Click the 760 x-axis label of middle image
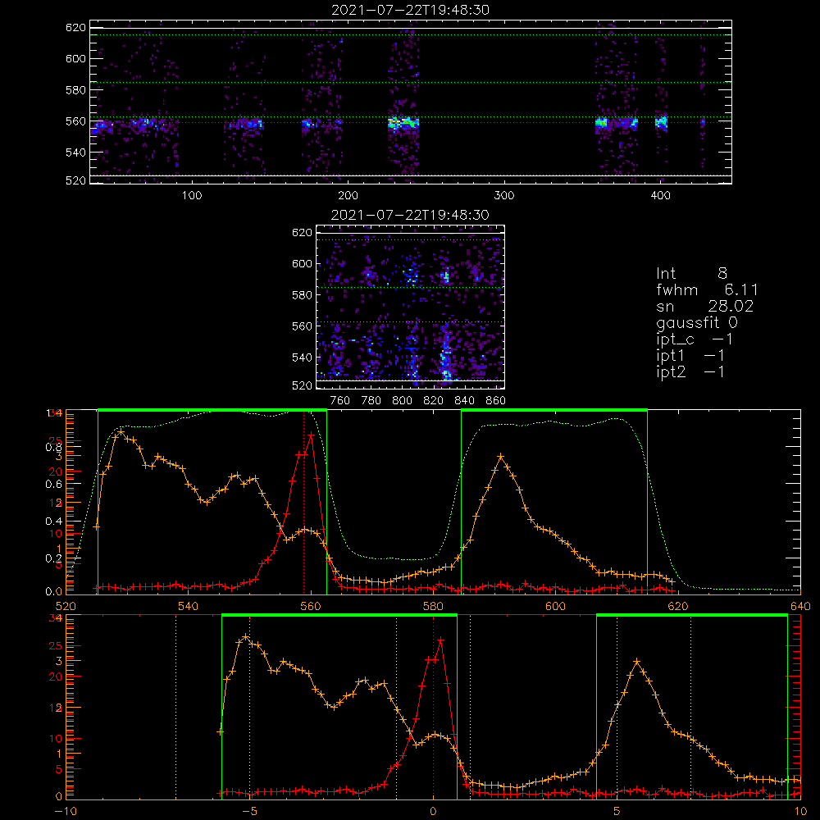Viewport: 820px width, 820px height. [x=340, y=401]
